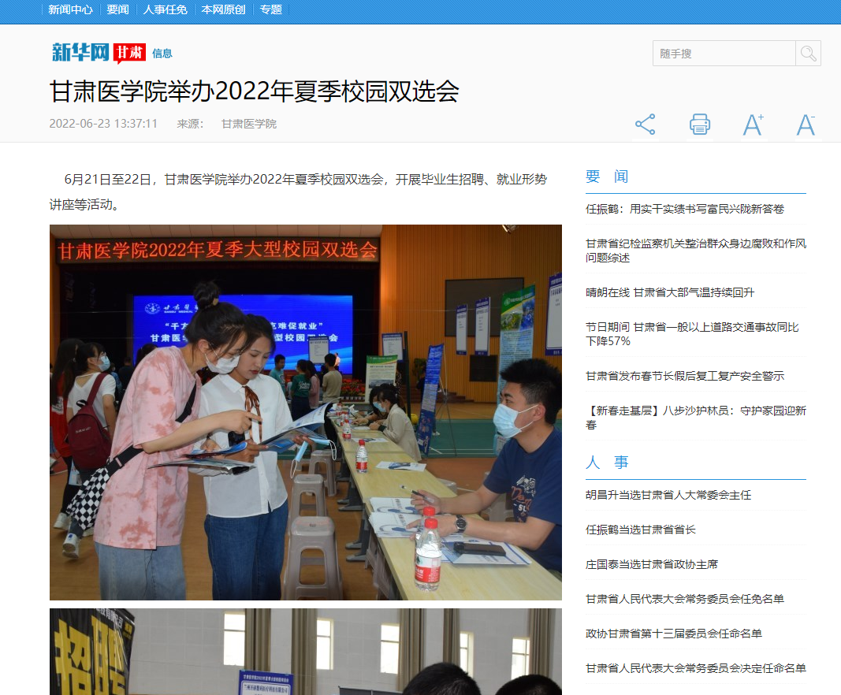Open 庄国泰当选甘肃省政协主席 link

tap(651, 564)
